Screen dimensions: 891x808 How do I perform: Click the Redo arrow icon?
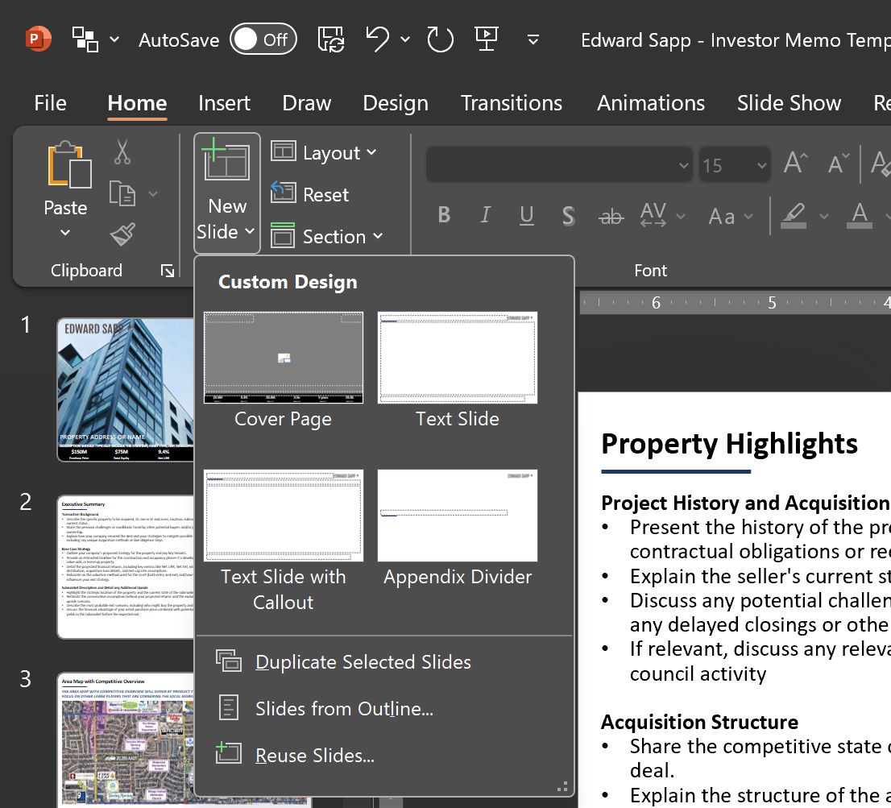point(440,39)
